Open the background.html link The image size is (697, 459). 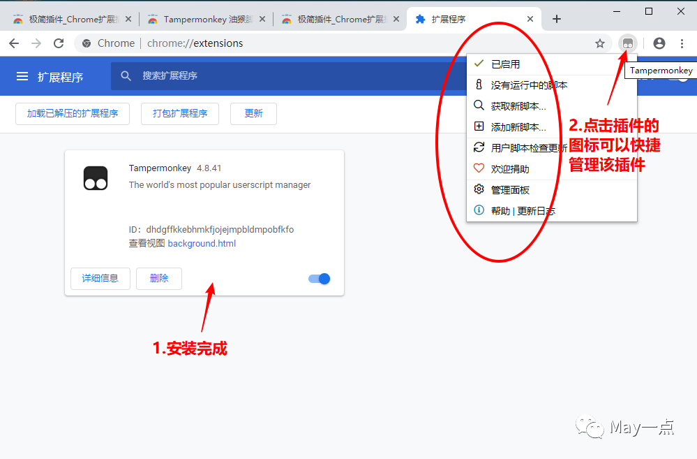click(x=202, y=244)
